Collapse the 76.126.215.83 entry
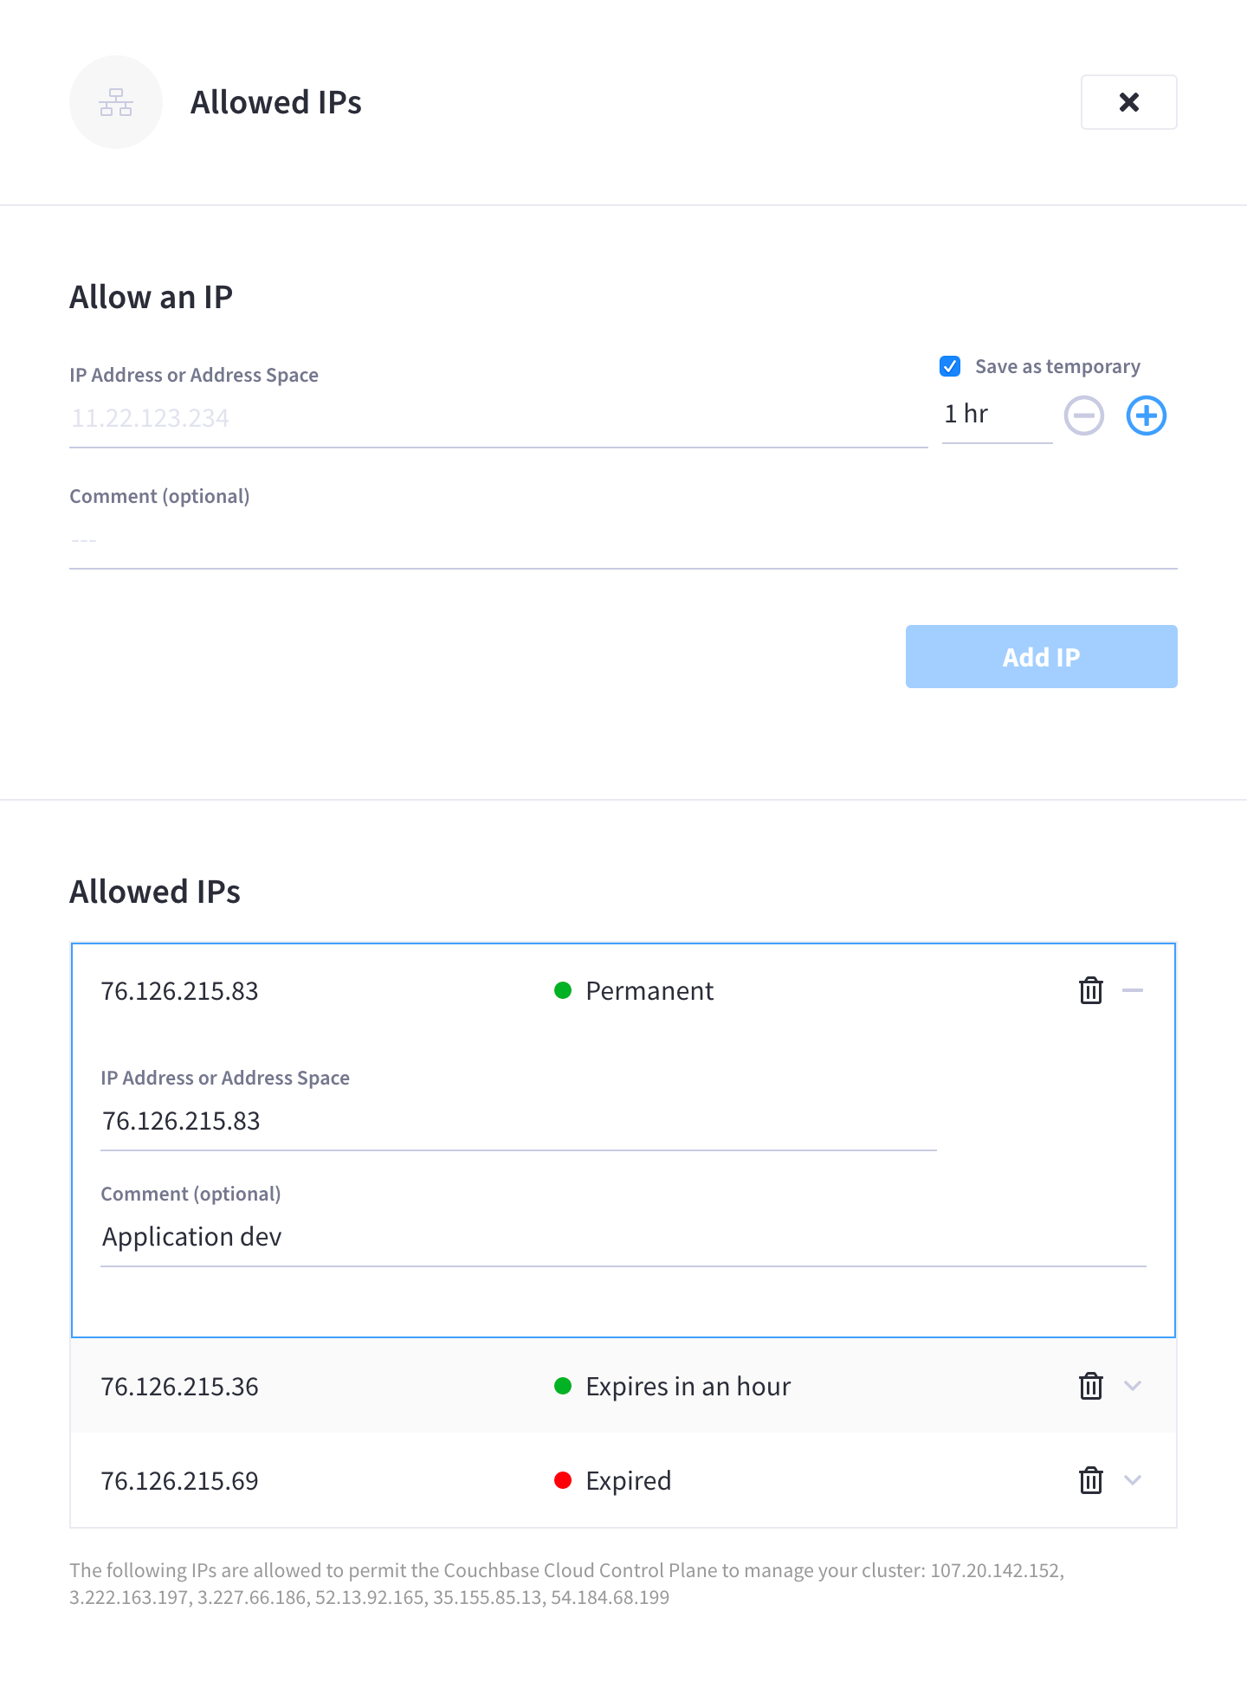Viewport: 1247px width, 1681px height. (x=1133, y=990)
